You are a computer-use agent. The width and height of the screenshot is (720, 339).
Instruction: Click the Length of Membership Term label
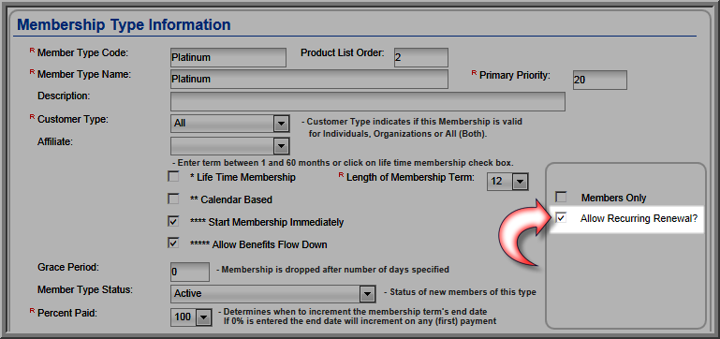pos(410,177)
